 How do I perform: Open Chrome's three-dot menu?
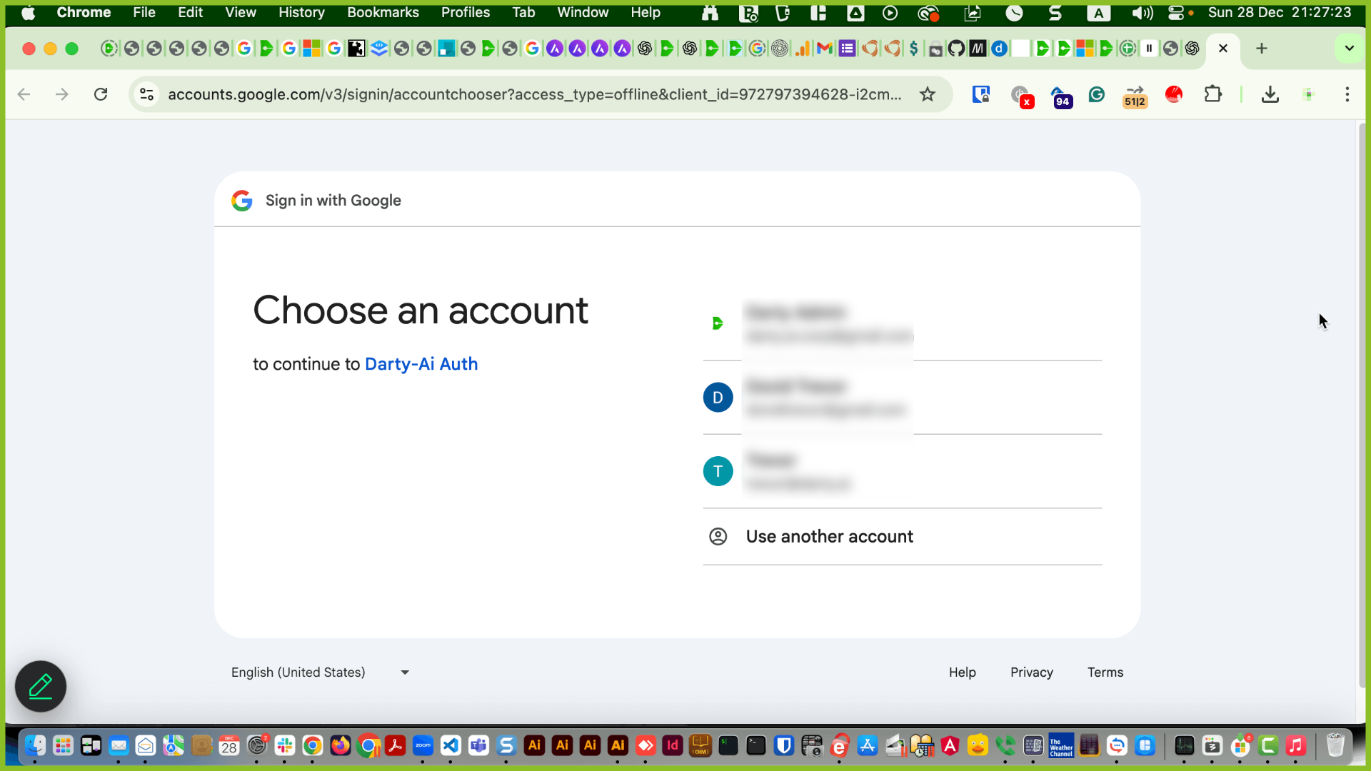(1347, 94)
